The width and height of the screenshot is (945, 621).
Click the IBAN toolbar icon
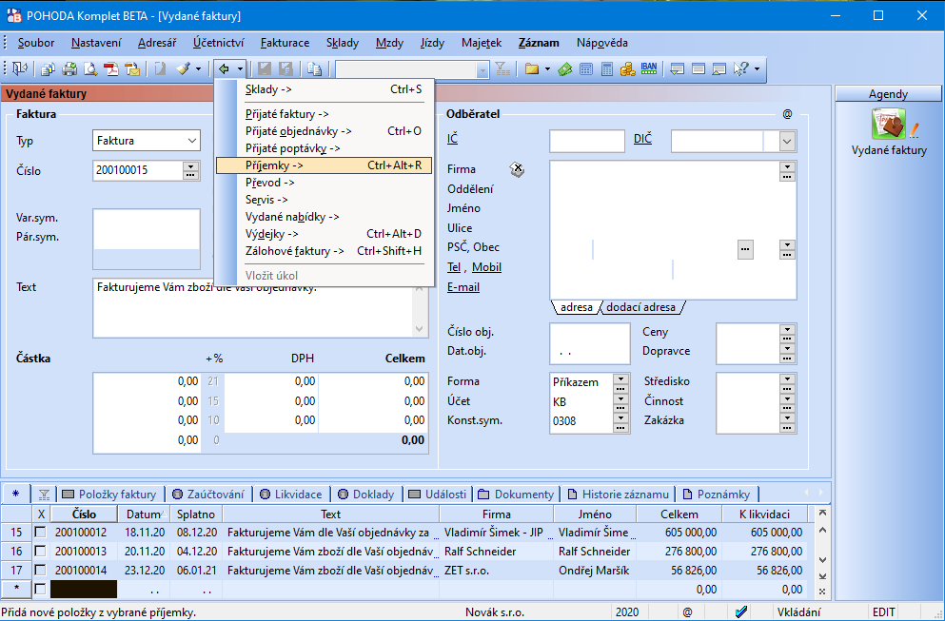coord(649,69)
